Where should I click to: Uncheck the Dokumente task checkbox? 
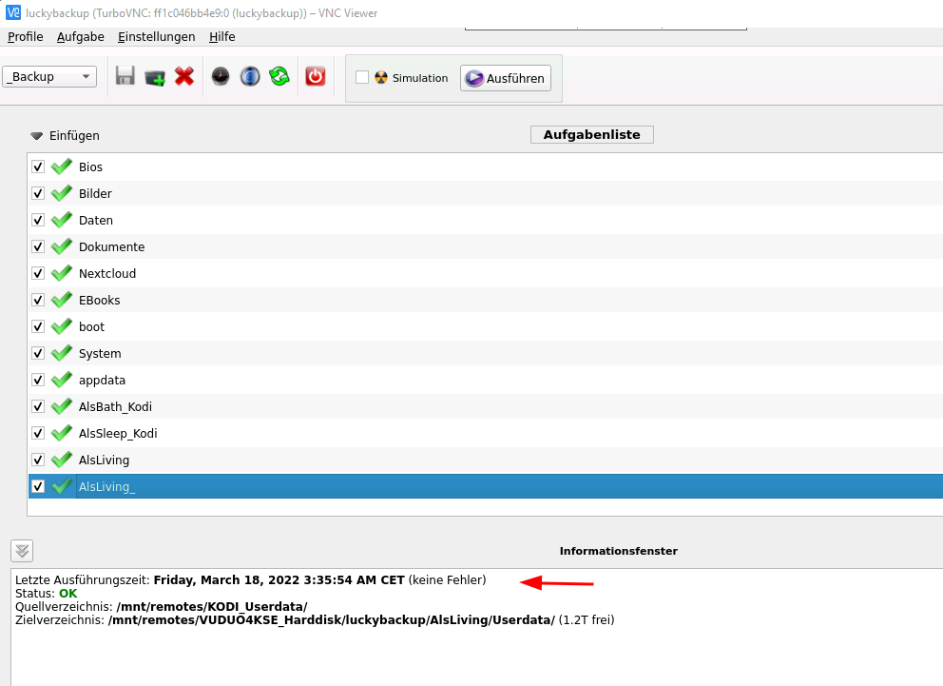38,246
